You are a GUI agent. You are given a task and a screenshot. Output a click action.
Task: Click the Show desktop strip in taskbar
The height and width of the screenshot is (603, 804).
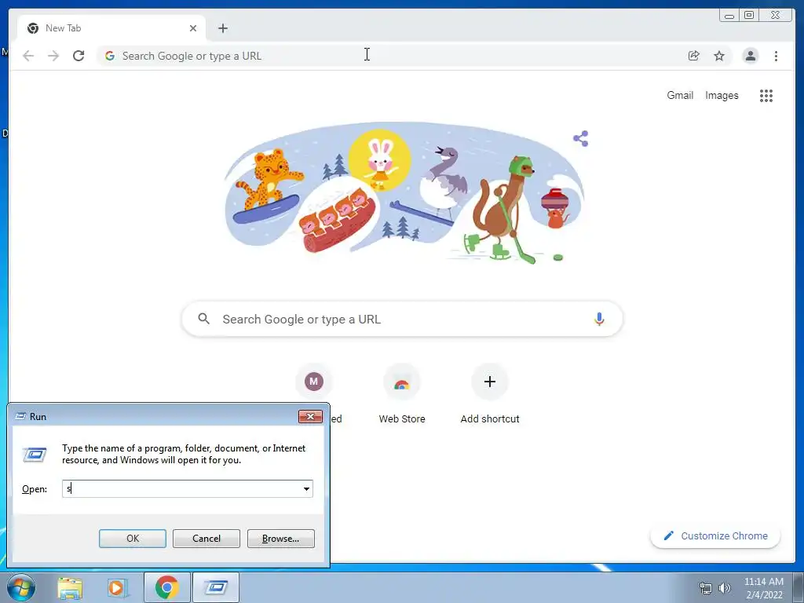point(799,587)
